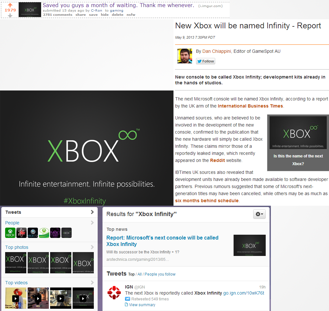Click hide under the Reddit post
Image resolution: width=329 pixels, height=311 pixels.
pyautogui.click(x=105, y=15)
